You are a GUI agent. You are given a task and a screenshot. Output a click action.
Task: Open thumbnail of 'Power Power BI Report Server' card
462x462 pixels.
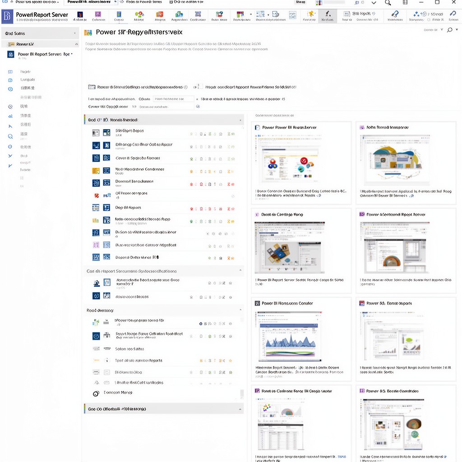coord(288,159)
